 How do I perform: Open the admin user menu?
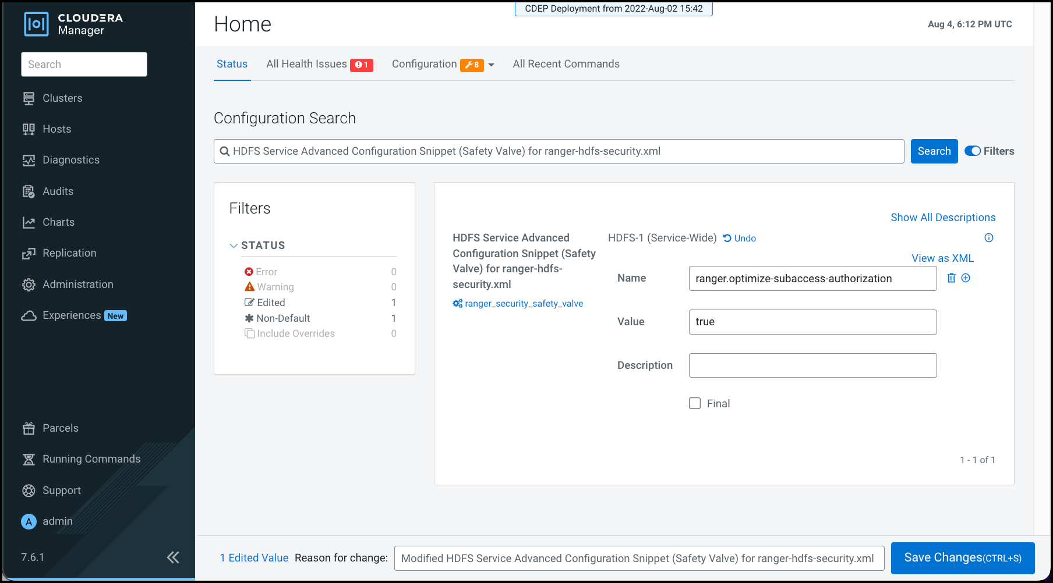click(57, 521)
